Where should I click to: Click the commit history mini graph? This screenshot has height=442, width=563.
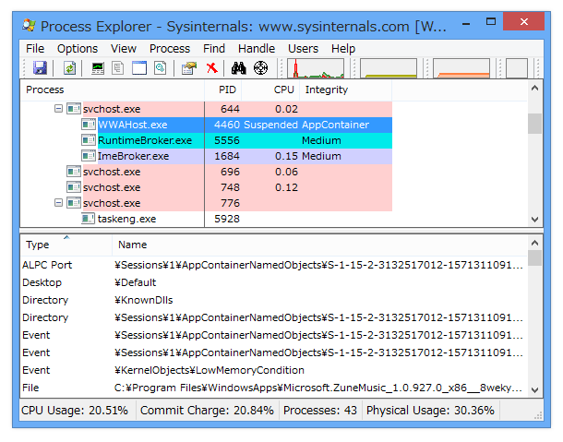389,68
